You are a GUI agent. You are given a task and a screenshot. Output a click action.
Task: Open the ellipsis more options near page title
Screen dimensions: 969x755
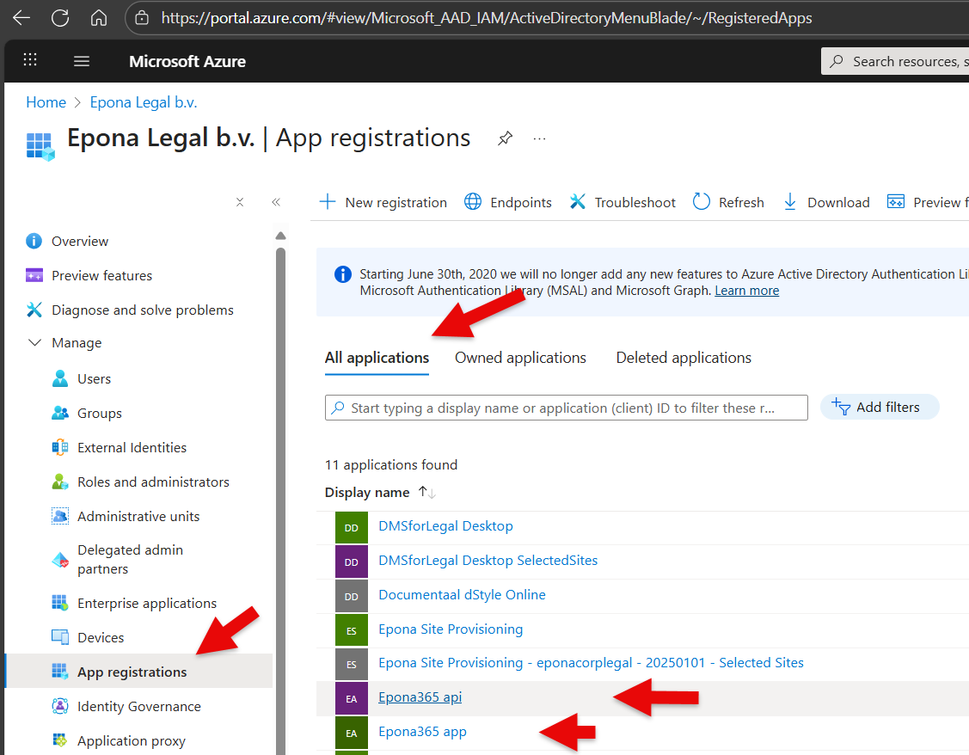coord(540,138)
